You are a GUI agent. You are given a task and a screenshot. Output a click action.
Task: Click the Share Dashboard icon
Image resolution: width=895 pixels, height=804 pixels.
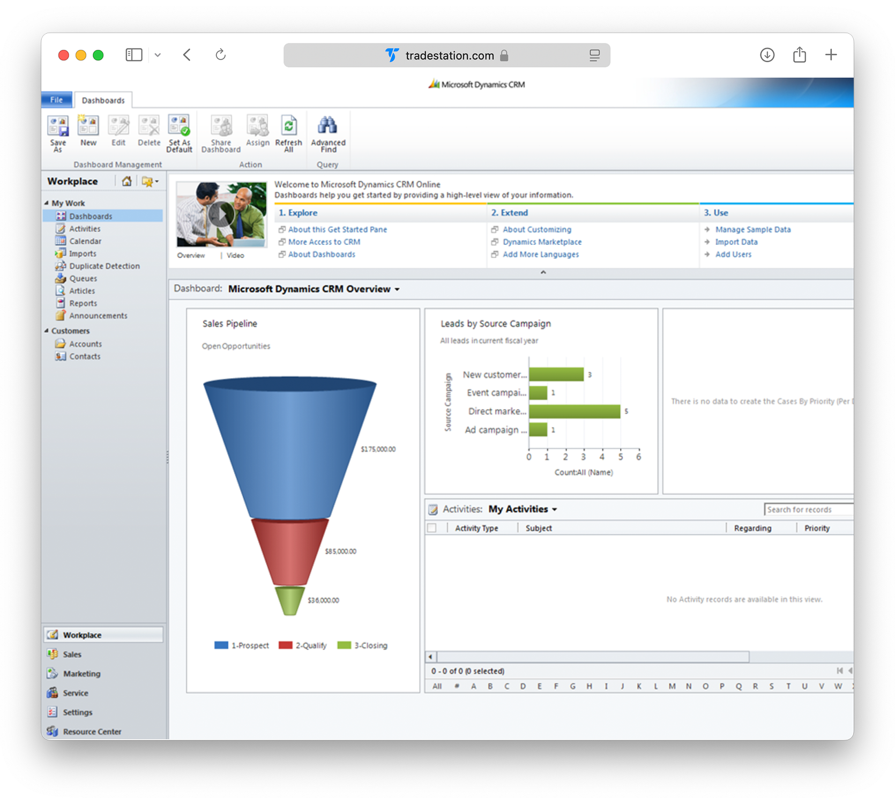(x=221, y=134)
